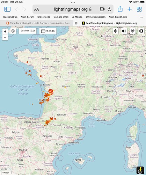
Task: Click the Andorra label
Action: tap(69, 127)
